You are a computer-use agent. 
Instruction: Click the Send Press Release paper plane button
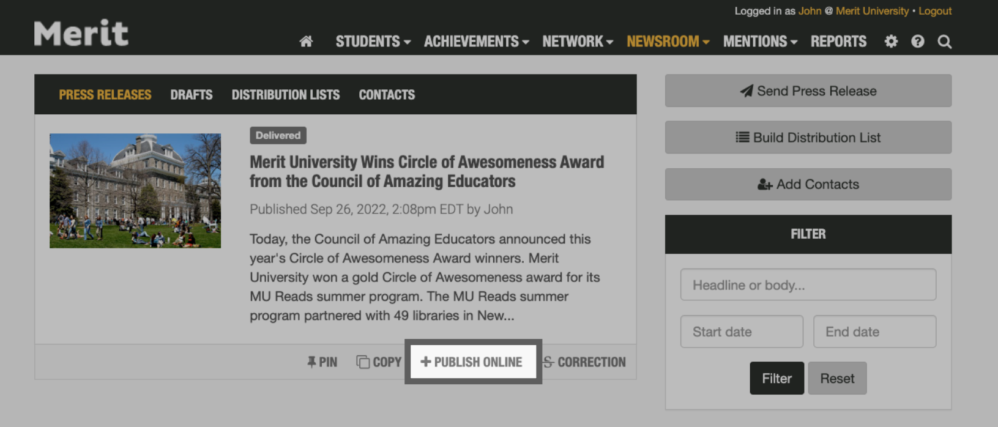coord(808,91)
